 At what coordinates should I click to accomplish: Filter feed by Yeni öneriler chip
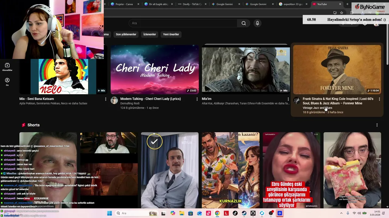coord(171,35)
